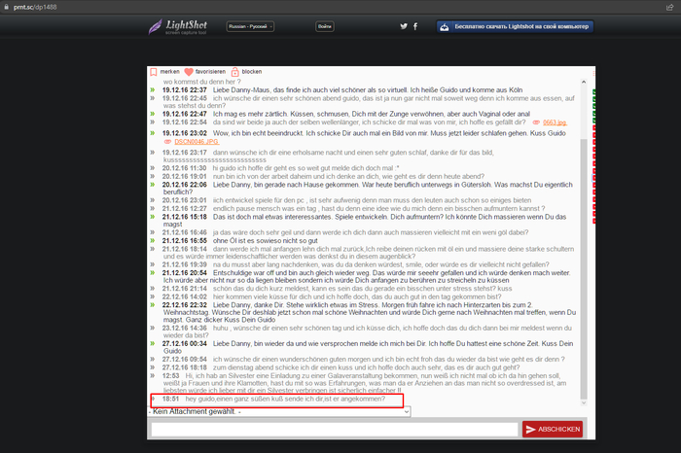The height and width of the screenshot is (453, 681).
Task: Click the chat scrollbar down arrow
Action: pyautogui.click(x=584, y=402)
